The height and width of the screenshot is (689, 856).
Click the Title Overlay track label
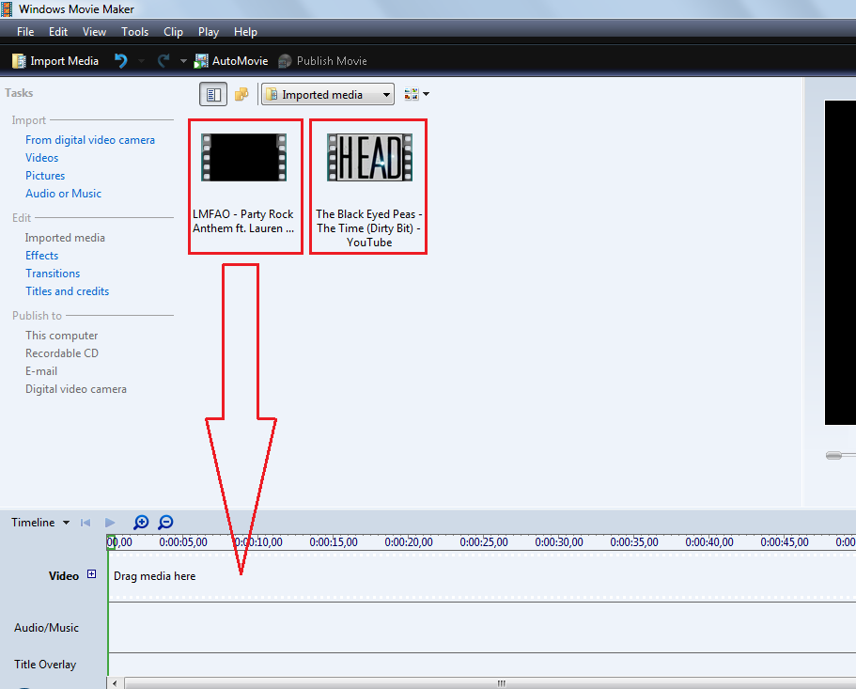point(45,665)
